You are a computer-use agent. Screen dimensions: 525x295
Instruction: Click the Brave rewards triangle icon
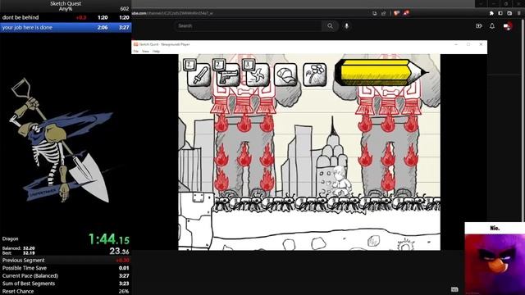pyautogui.click(x=406, y=13)
